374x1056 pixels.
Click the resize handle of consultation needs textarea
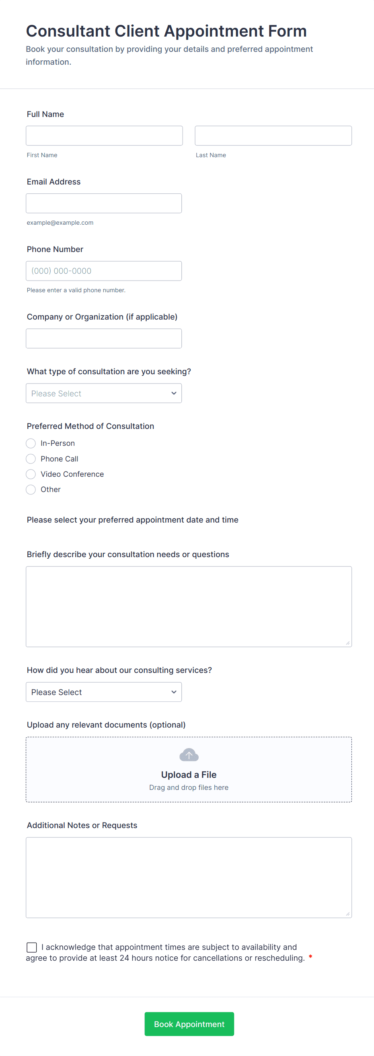pos(348,643)
